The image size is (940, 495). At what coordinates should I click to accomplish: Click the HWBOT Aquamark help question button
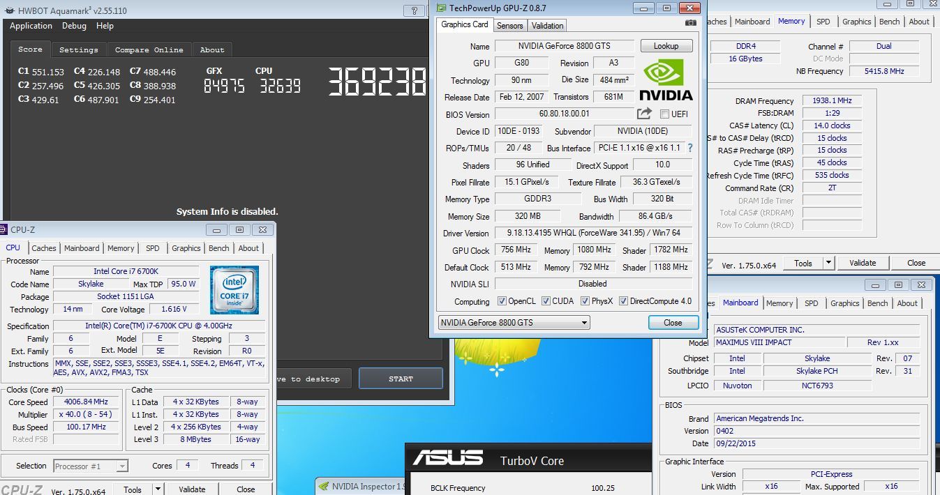coord(414,10)
